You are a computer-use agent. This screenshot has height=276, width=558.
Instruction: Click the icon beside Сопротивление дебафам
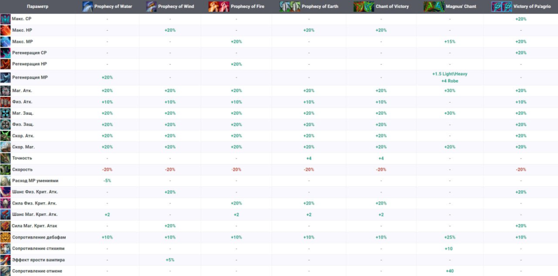pos(6,237)
